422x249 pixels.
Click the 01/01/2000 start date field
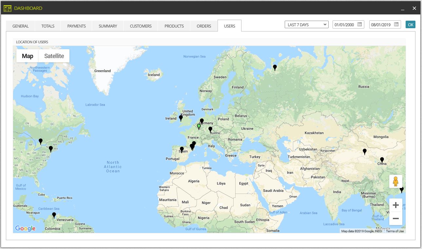coord(348,25)
